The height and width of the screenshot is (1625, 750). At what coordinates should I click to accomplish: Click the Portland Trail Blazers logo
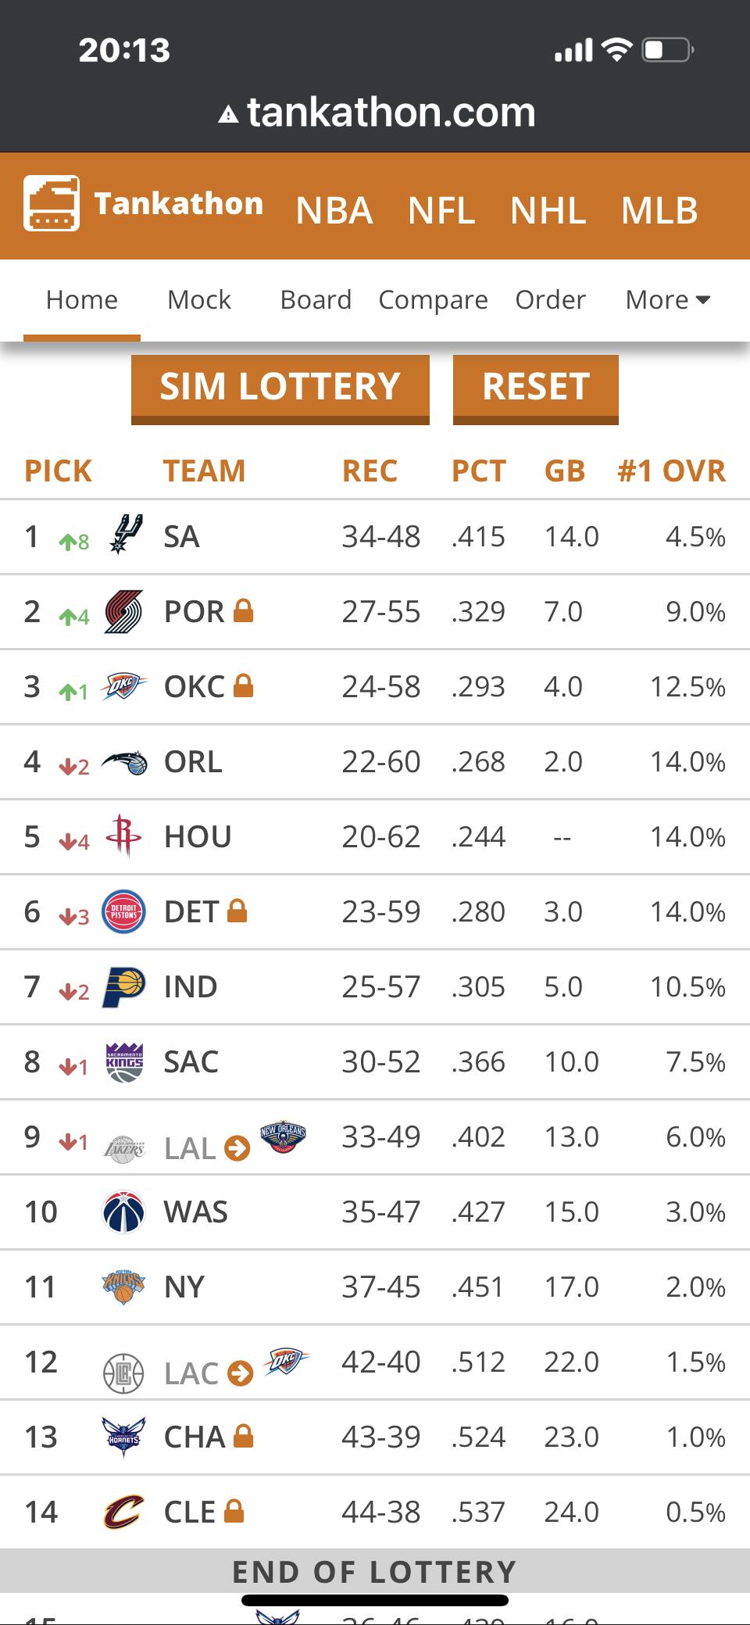(x=123, y=611)
